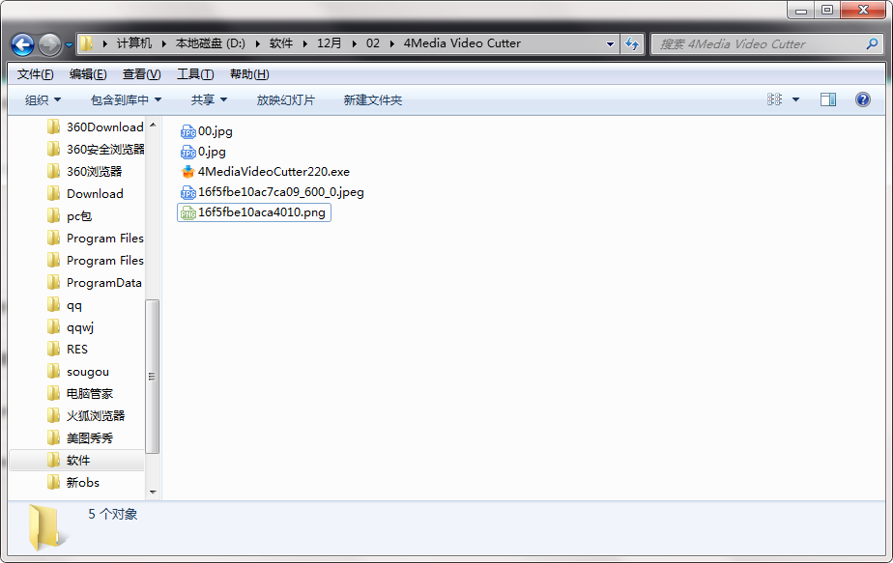Image resolution: width=893 pixels, height=563 pixels.
Task: Open the 查看(V) menu
Action: tap(141, 74)
